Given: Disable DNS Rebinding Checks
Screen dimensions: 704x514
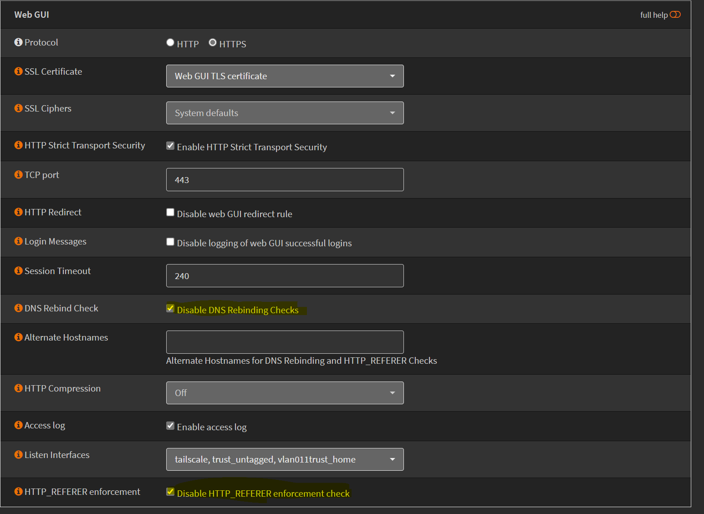Looking at the screenshot, I should pos(170,308).
